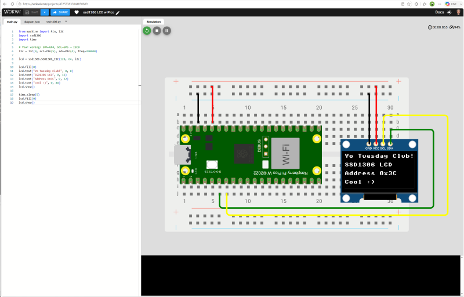Click the Wi-Fi module on the Pico
The image size is (464, 297).
coord(285,153)
